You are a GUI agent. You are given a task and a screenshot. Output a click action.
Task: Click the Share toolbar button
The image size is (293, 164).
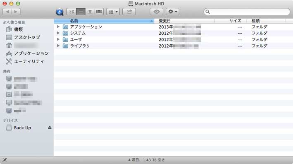click(x=129, y=12)
